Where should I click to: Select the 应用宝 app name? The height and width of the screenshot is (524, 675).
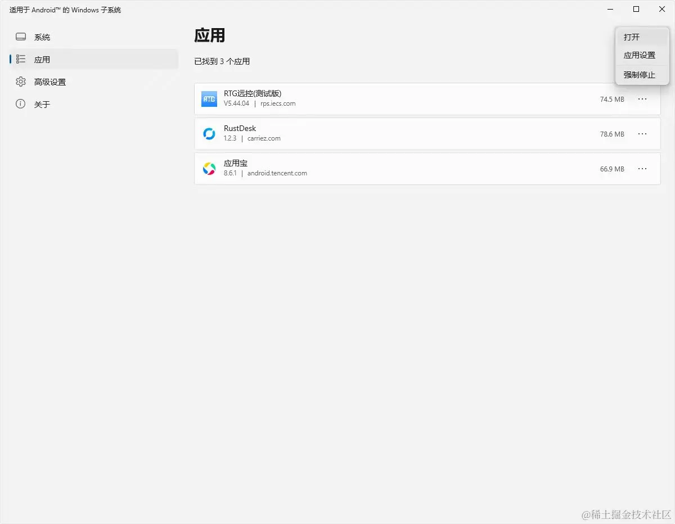236,163
